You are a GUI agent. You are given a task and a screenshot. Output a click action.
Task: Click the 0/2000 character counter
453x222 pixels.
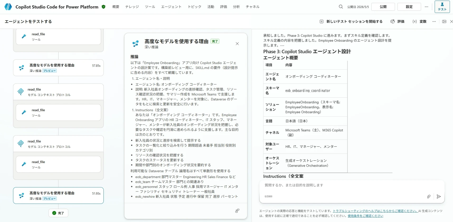coord(268,196)
